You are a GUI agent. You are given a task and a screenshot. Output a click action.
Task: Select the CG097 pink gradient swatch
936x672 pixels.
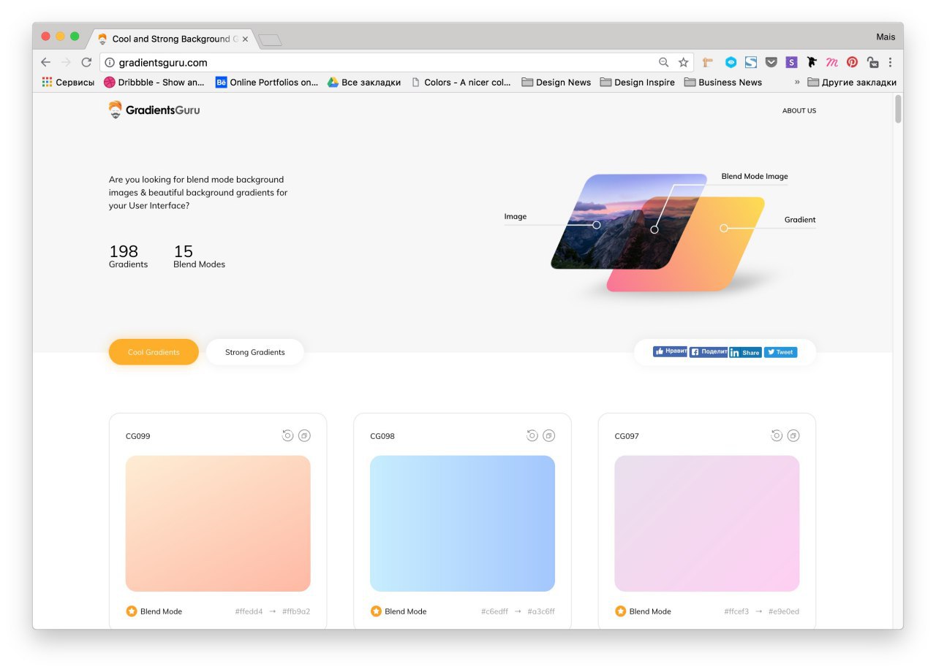coord(707,524)
